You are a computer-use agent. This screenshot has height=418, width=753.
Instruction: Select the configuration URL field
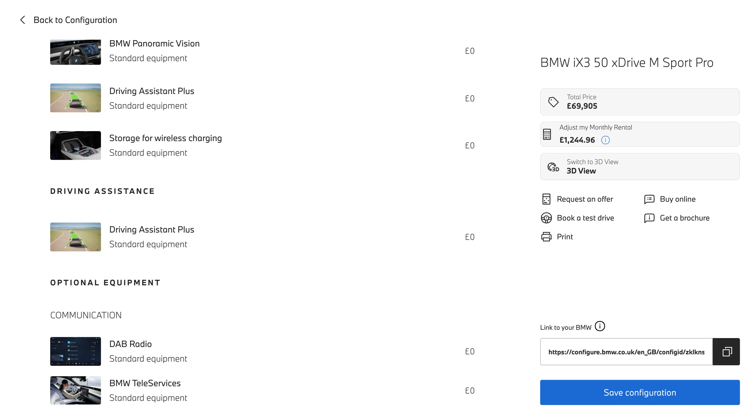pyautogui.click(x=626, y=352)
